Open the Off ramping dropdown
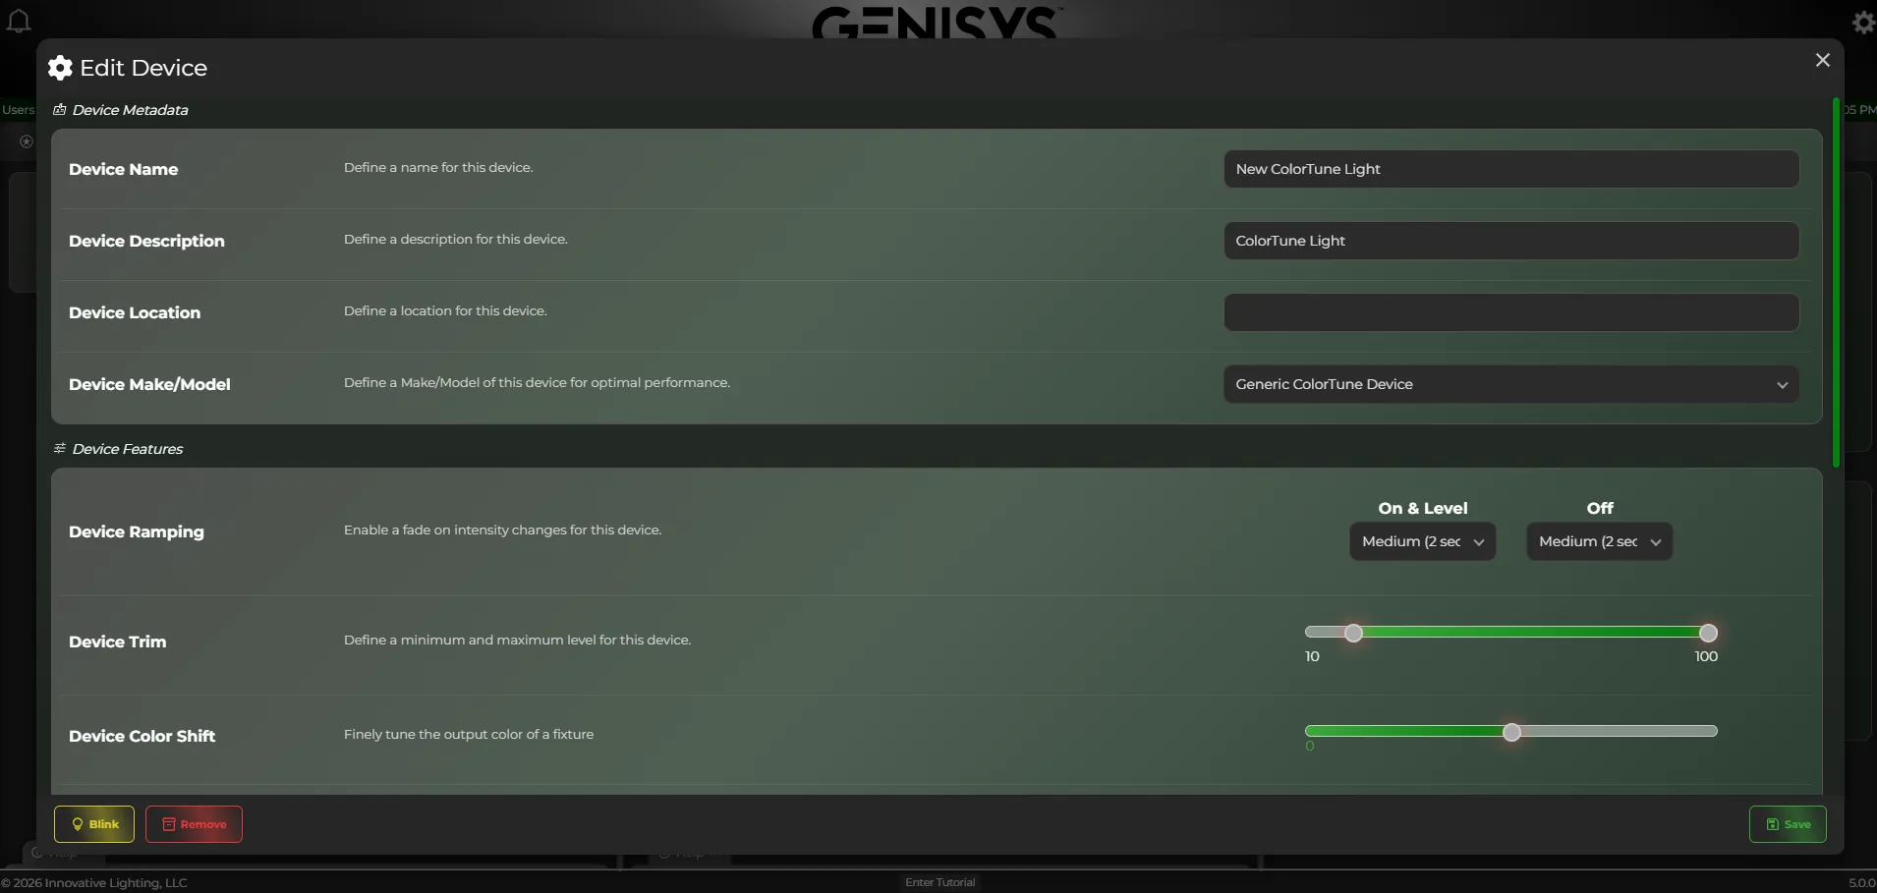The width and height of the screenshot is (1877, 893). click(x=1600, y=541)
